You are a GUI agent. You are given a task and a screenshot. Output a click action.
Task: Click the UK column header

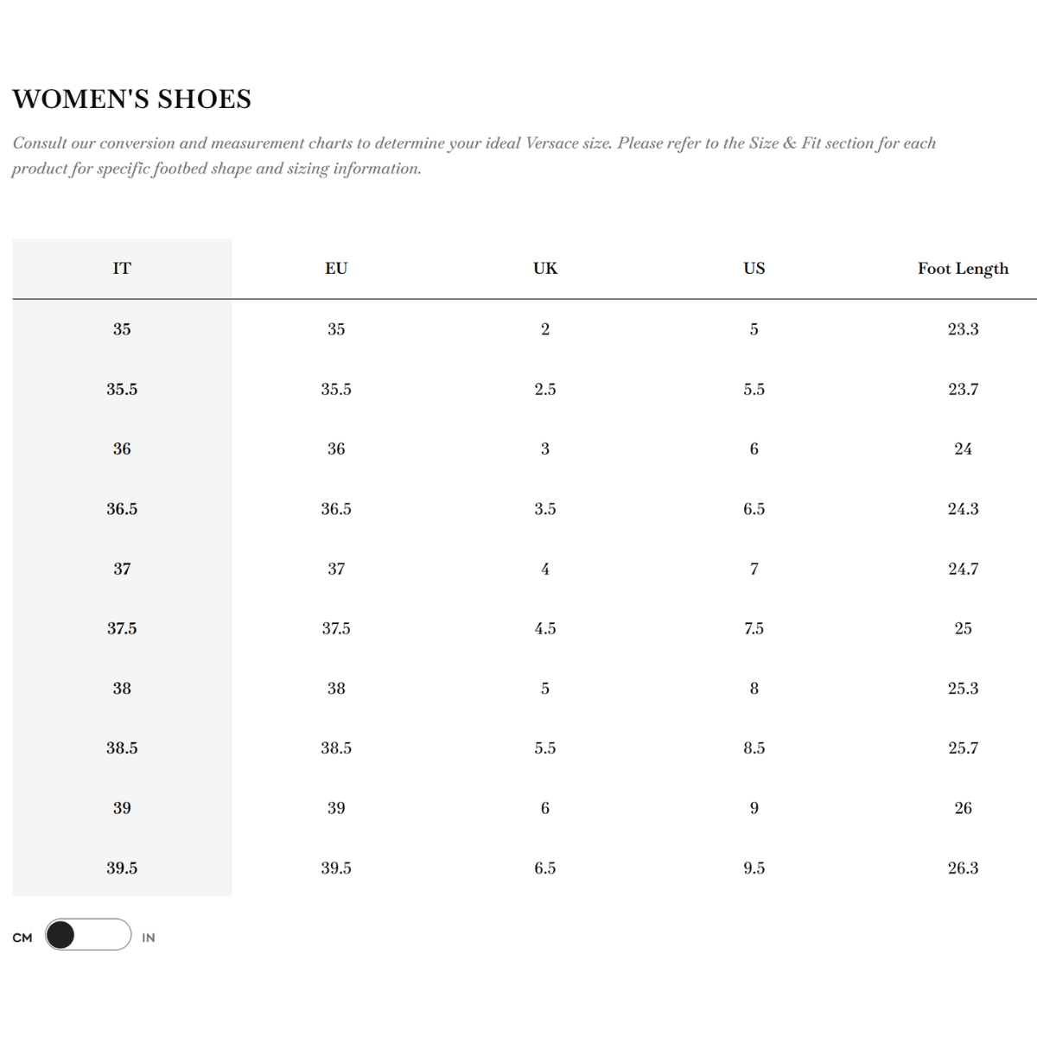click(x=545, y=268)
